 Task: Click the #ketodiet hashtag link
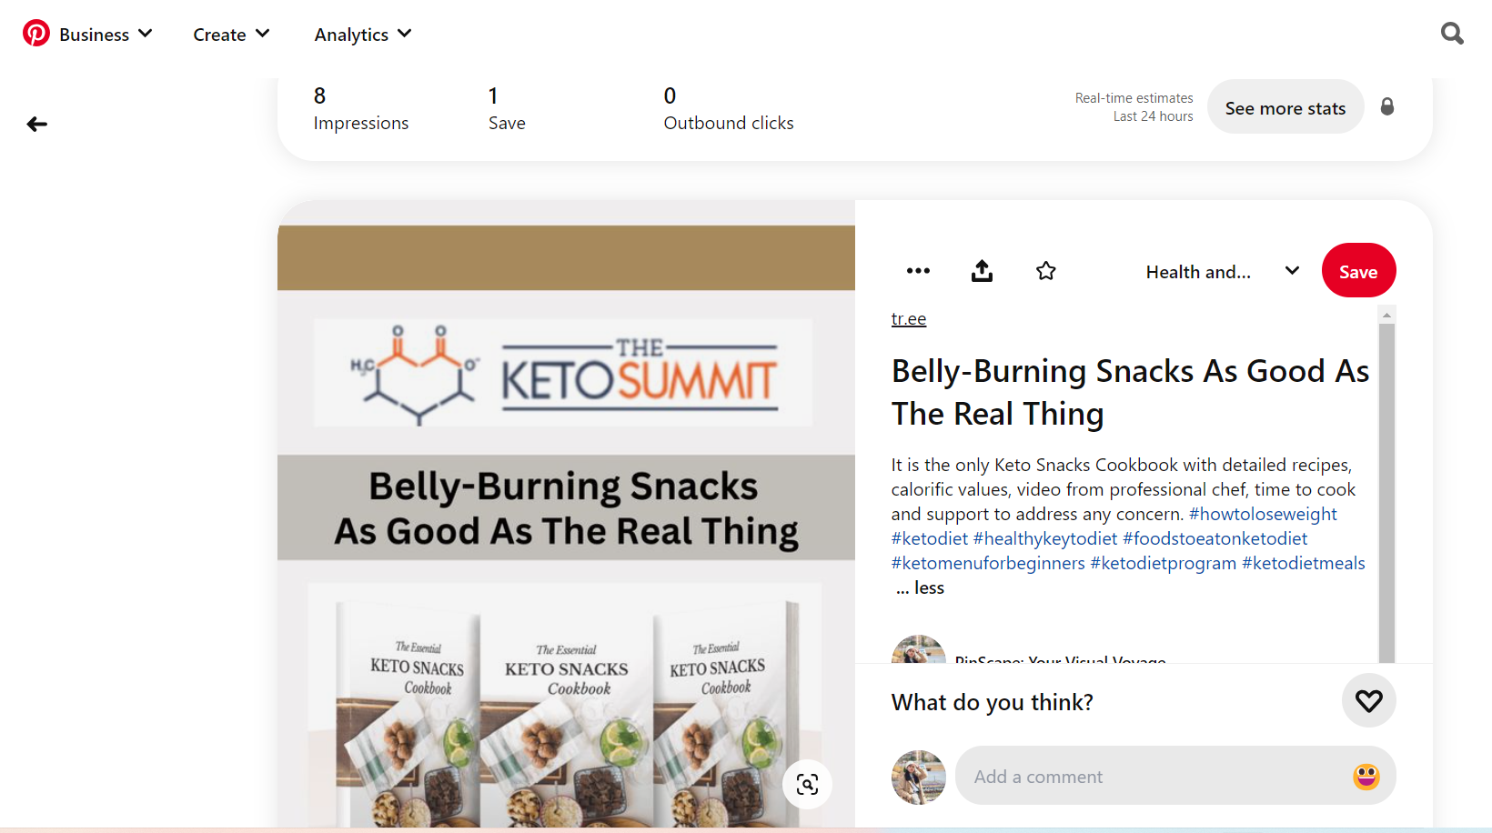click(x=929, y=539)
